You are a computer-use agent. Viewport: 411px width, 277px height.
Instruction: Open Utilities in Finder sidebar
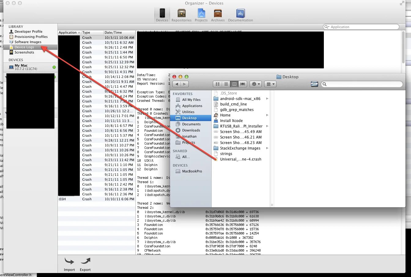(x=191, y=112)
